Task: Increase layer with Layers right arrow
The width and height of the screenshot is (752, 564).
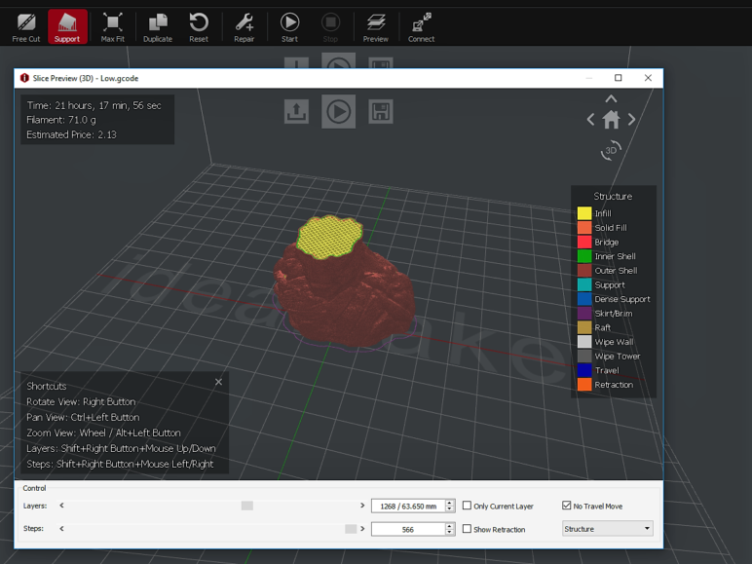Action: (x=362, y=506)
